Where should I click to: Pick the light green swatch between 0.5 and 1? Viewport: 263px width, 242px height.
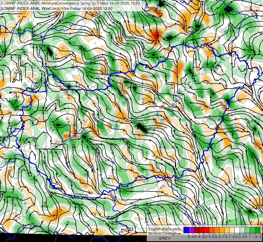tap(247, 230)
